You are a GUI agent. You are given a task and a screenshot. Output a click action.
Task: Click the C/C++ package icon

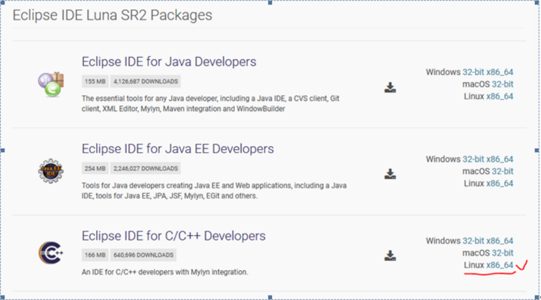click(51, 253)
